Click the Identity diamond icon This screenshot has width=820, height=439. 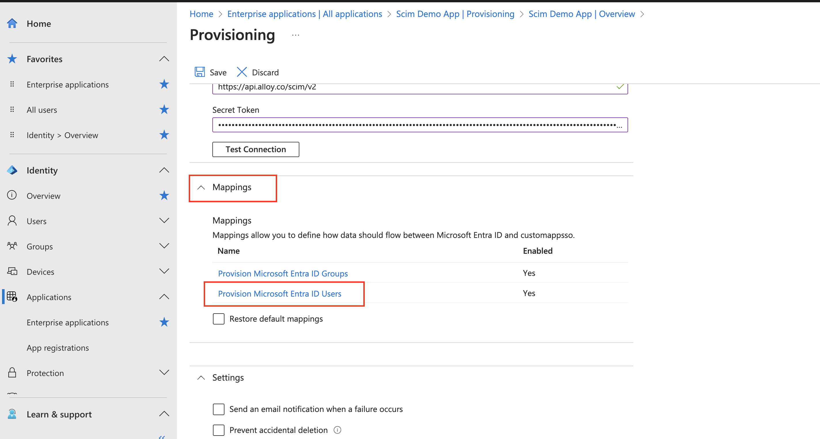pyautogui.click(x=12, y=170)
